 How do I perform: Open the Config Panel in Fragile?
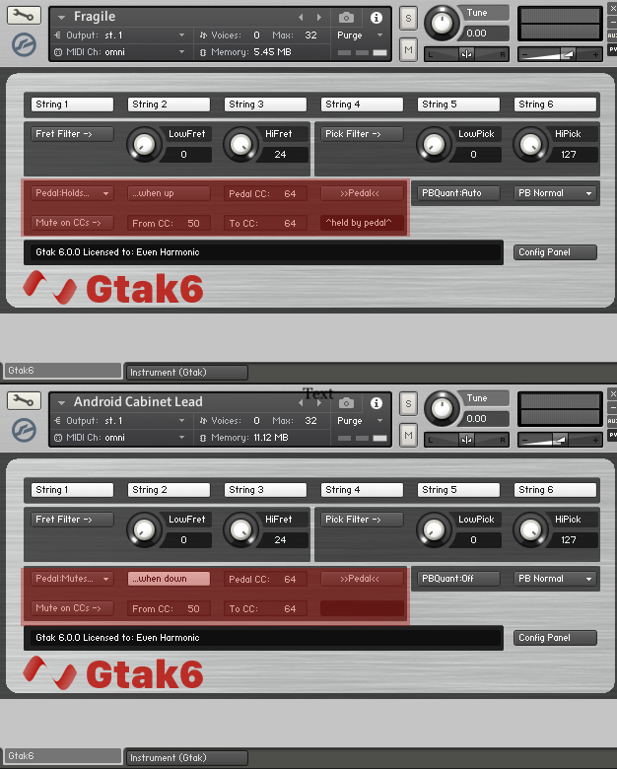[556, 252]
